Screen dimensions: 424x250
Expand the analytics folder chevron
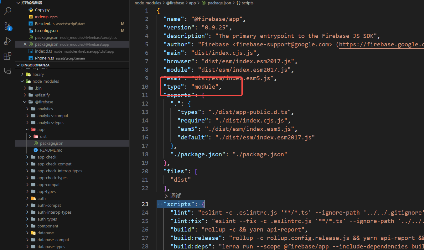[28, 109]
